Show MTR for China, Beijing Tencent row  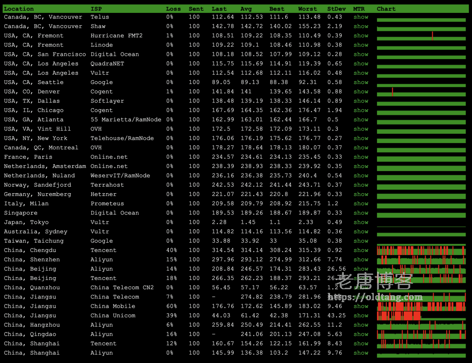click(x=361, y=278)
